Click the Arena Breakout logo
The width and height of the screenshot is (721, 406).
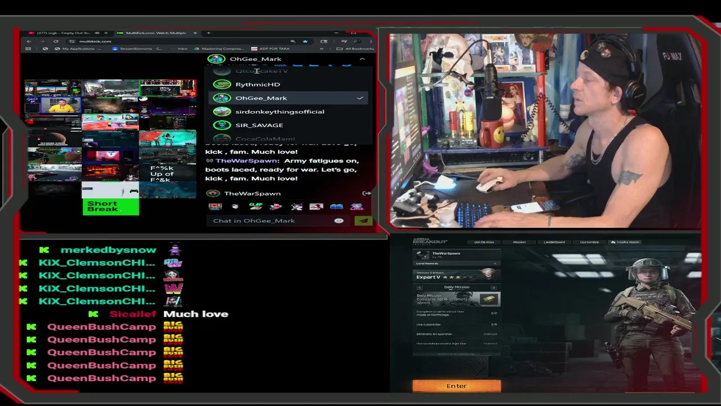[x=430, y=241]
